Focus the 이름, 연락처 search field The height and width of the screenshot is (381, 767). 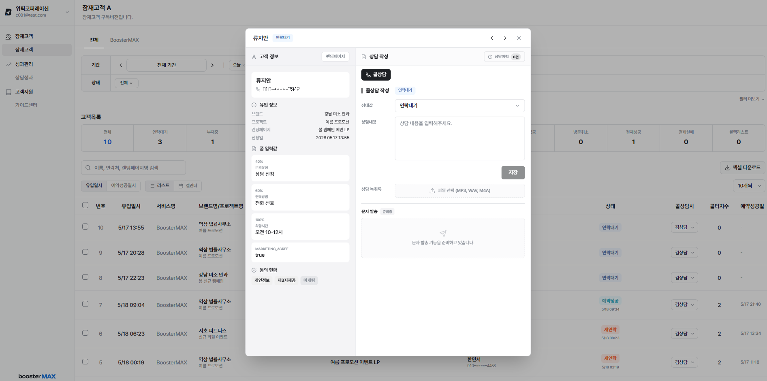coord(134,168)
